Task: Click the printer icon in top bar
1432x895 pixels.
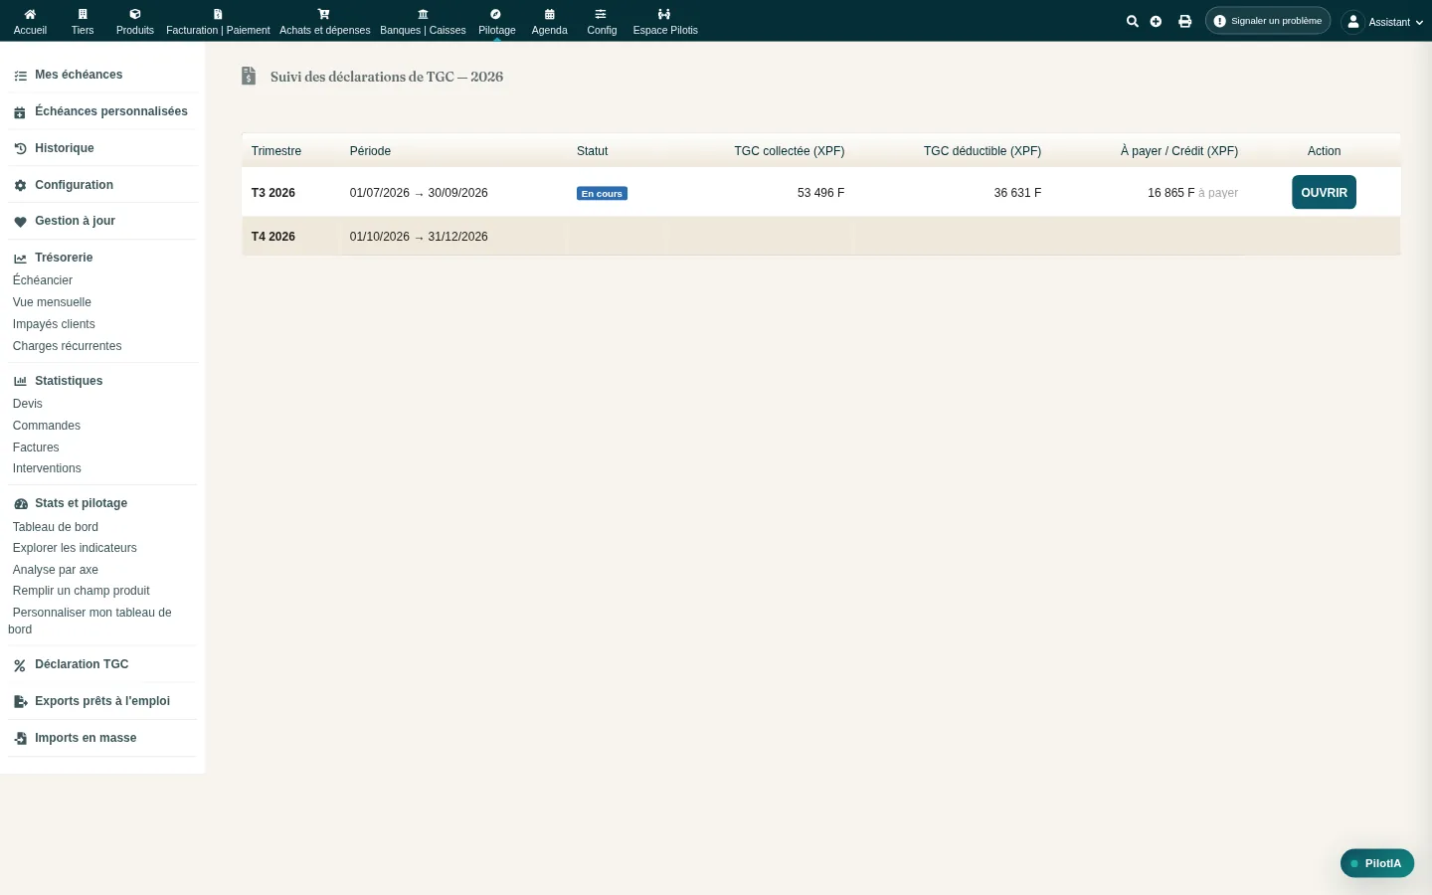Action: click(x=1184, y=21)
